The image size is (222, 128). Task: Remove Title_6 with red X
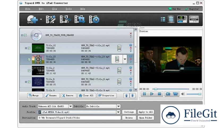(131, 82)
